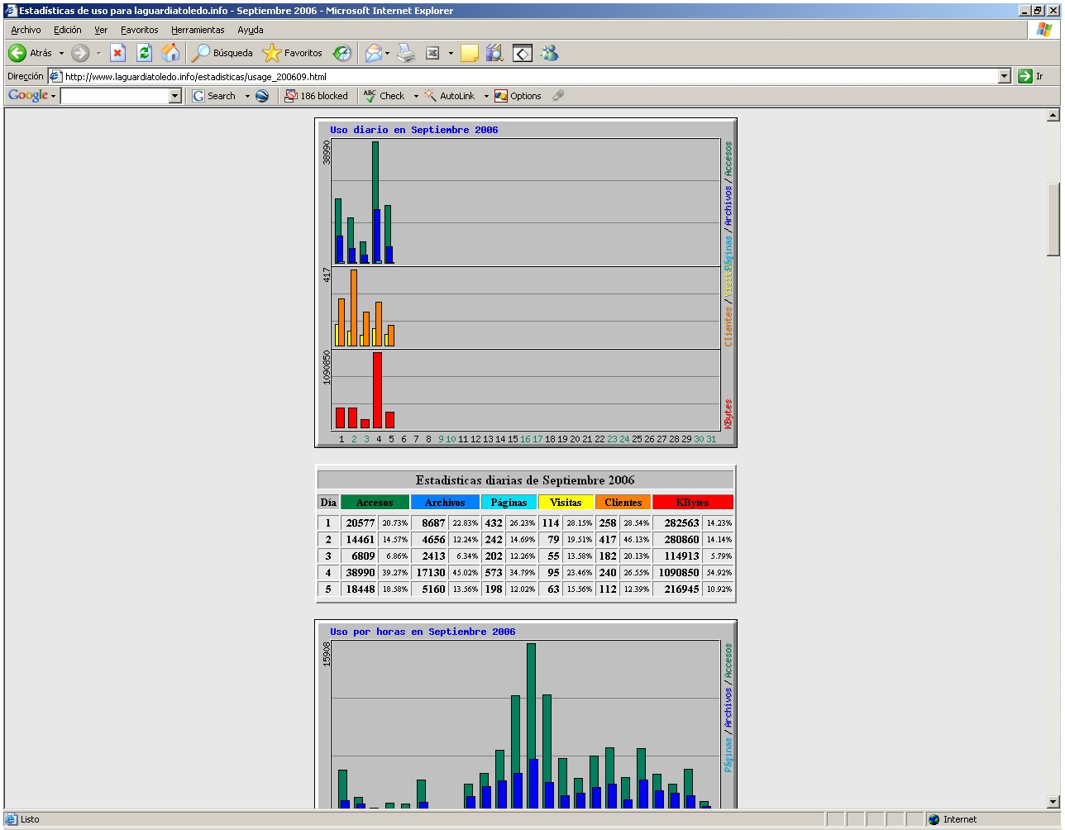Open the Archivo menu

pos(26,30)
